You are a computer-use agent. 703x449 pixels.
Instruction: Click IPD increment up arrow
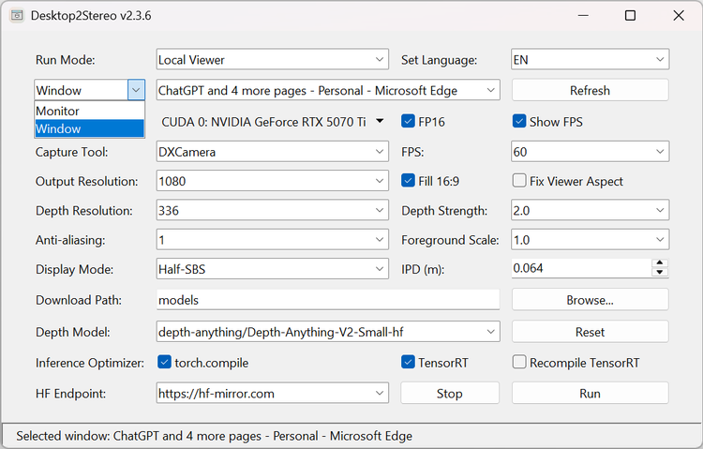pyautogui.click(x=660, y=263)
